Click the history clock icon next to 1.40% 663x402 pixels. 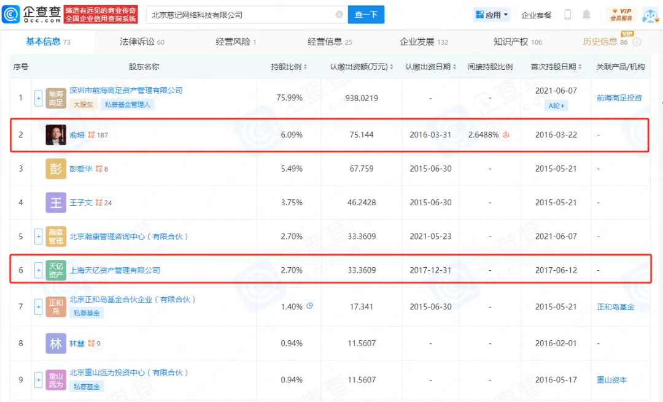[x=310, y=306]
